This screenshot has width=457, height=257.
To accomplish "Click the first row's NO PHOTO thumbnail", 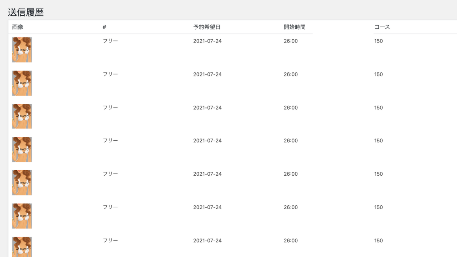I will tap(22, 50).
